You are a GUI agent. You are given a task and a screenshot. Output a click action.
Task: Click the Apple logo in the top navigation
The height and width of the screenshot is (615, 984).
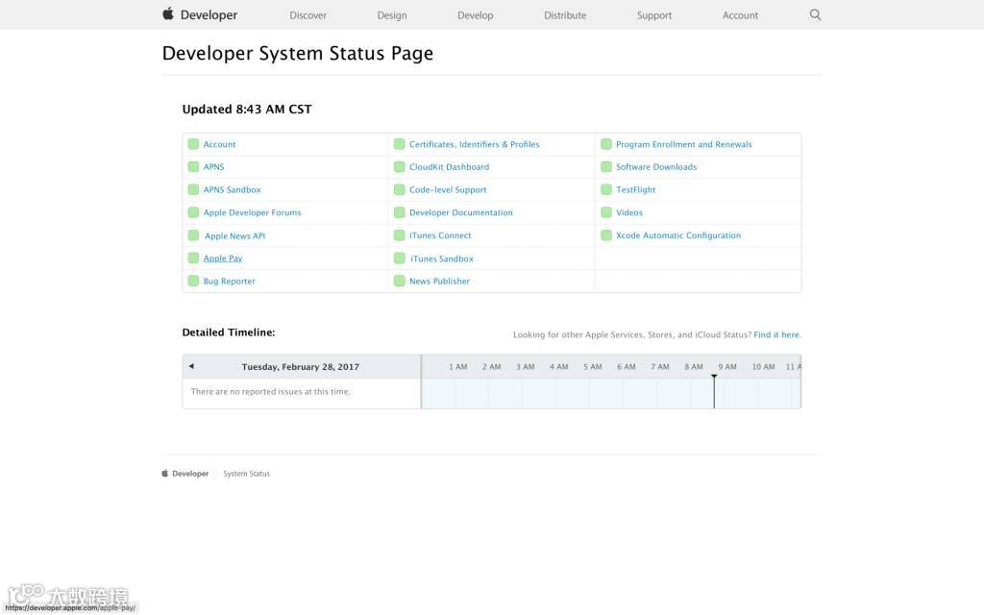[x=167, y=13]
